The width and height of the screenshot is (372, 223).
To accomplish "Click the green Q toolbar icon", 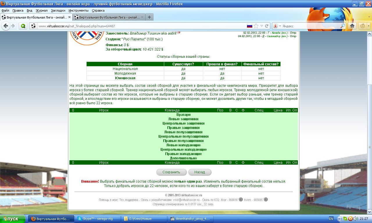I will pos(23,26).
